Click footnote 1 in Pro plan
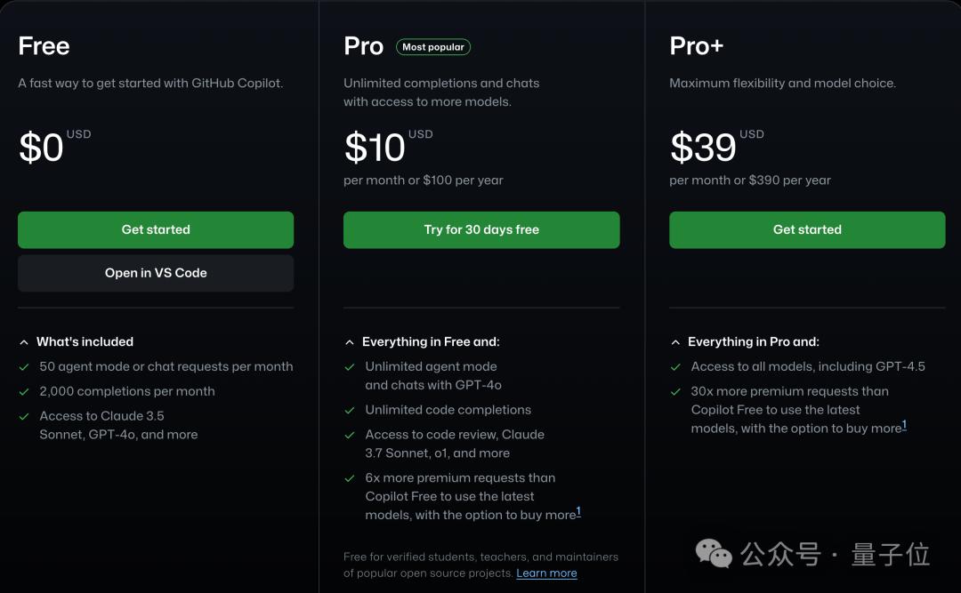The image size is (961, 593). pyautogui.click(x=578, y=511)
